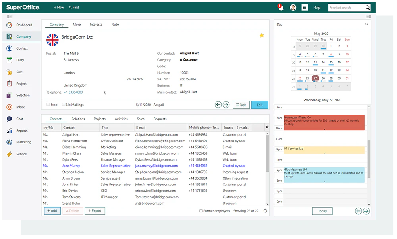
Task: Open the Reports chart icon
Action: click(10, 131)
